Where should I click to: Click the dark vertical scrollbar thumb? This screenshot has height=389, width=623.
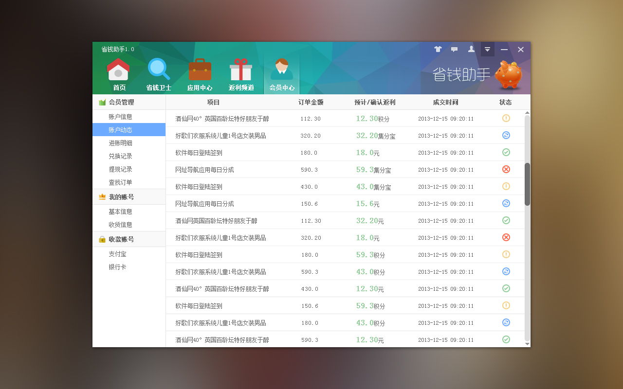pyautogui.click(x=527, y=184)
